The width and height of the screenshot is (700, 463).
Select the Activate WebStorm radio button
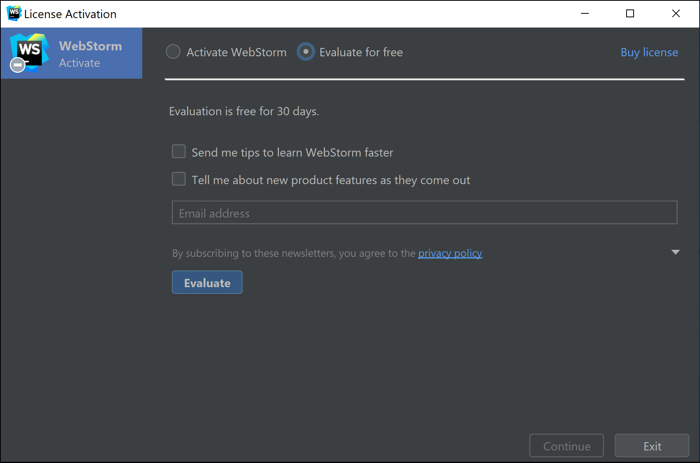tap(173, 52)
